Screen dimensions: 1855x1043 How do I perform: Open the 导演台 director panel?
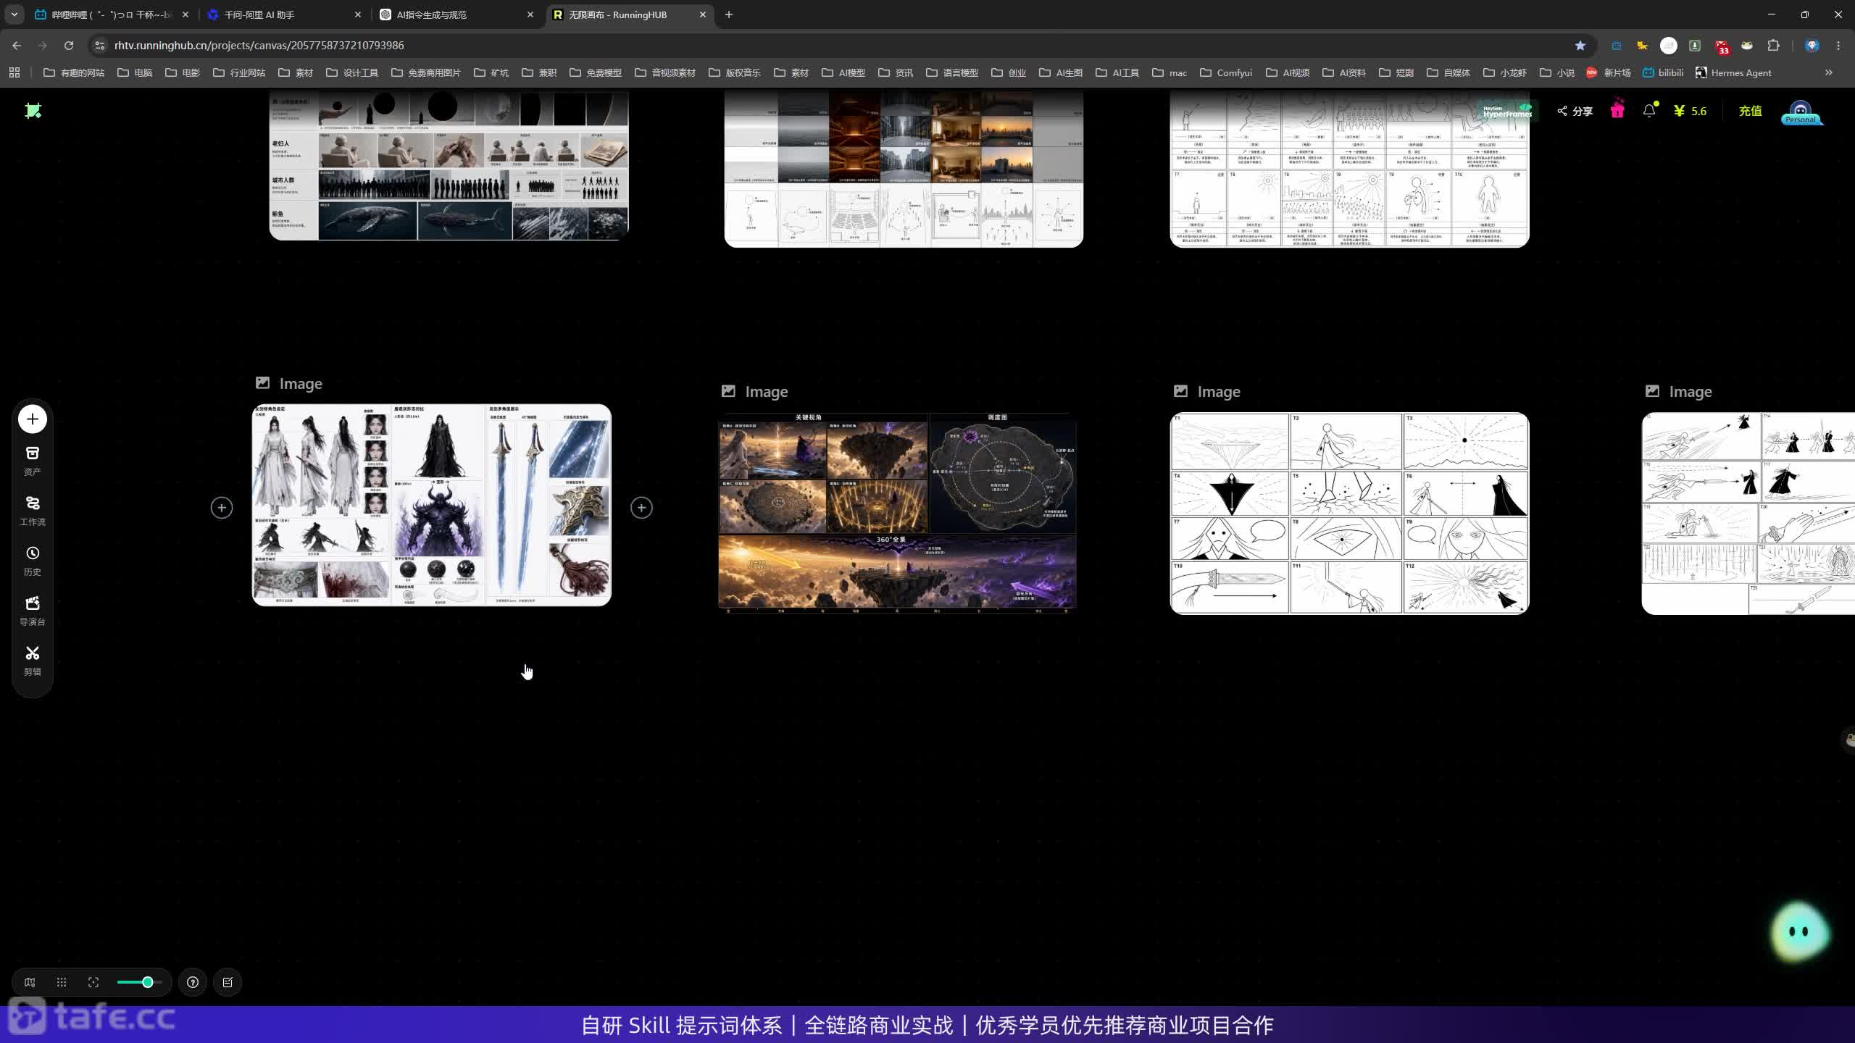[x=33, y=611]
